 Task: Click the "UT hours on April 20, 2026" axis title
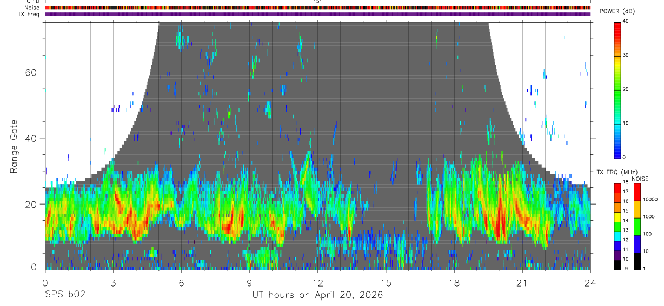(317, 295)
